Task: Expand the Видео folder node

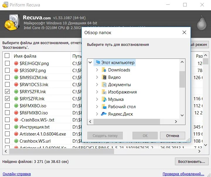Action: pyautogui.click(x=97, y=77)
